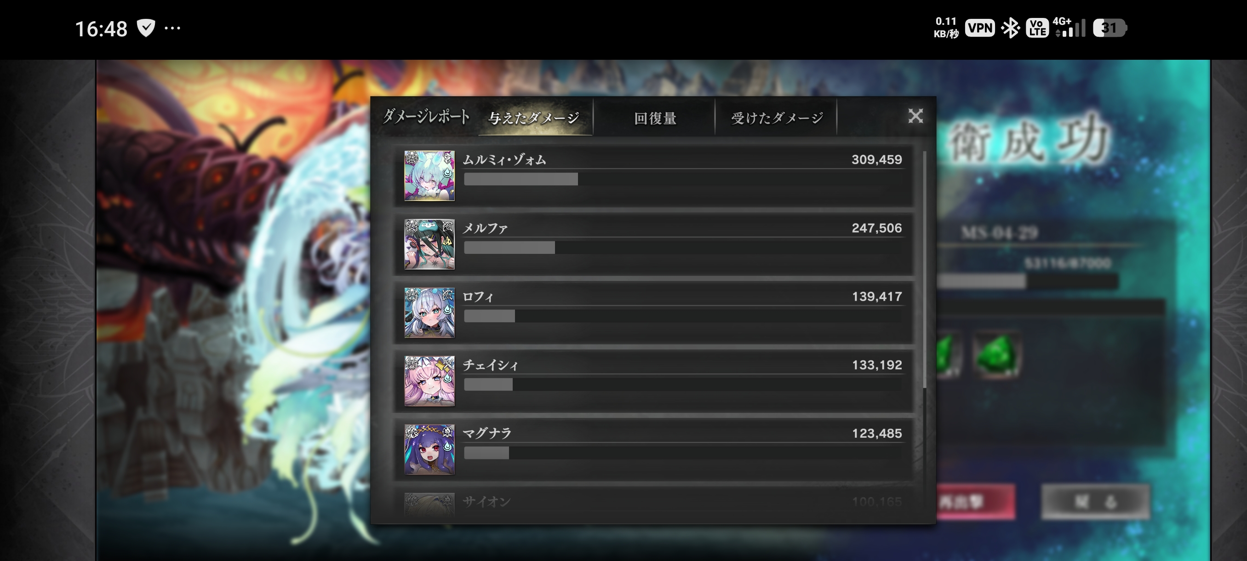The width and height of the screenshot is (1247, 561).
Task: Close the damage report dialog
Action: coord(915,116)
